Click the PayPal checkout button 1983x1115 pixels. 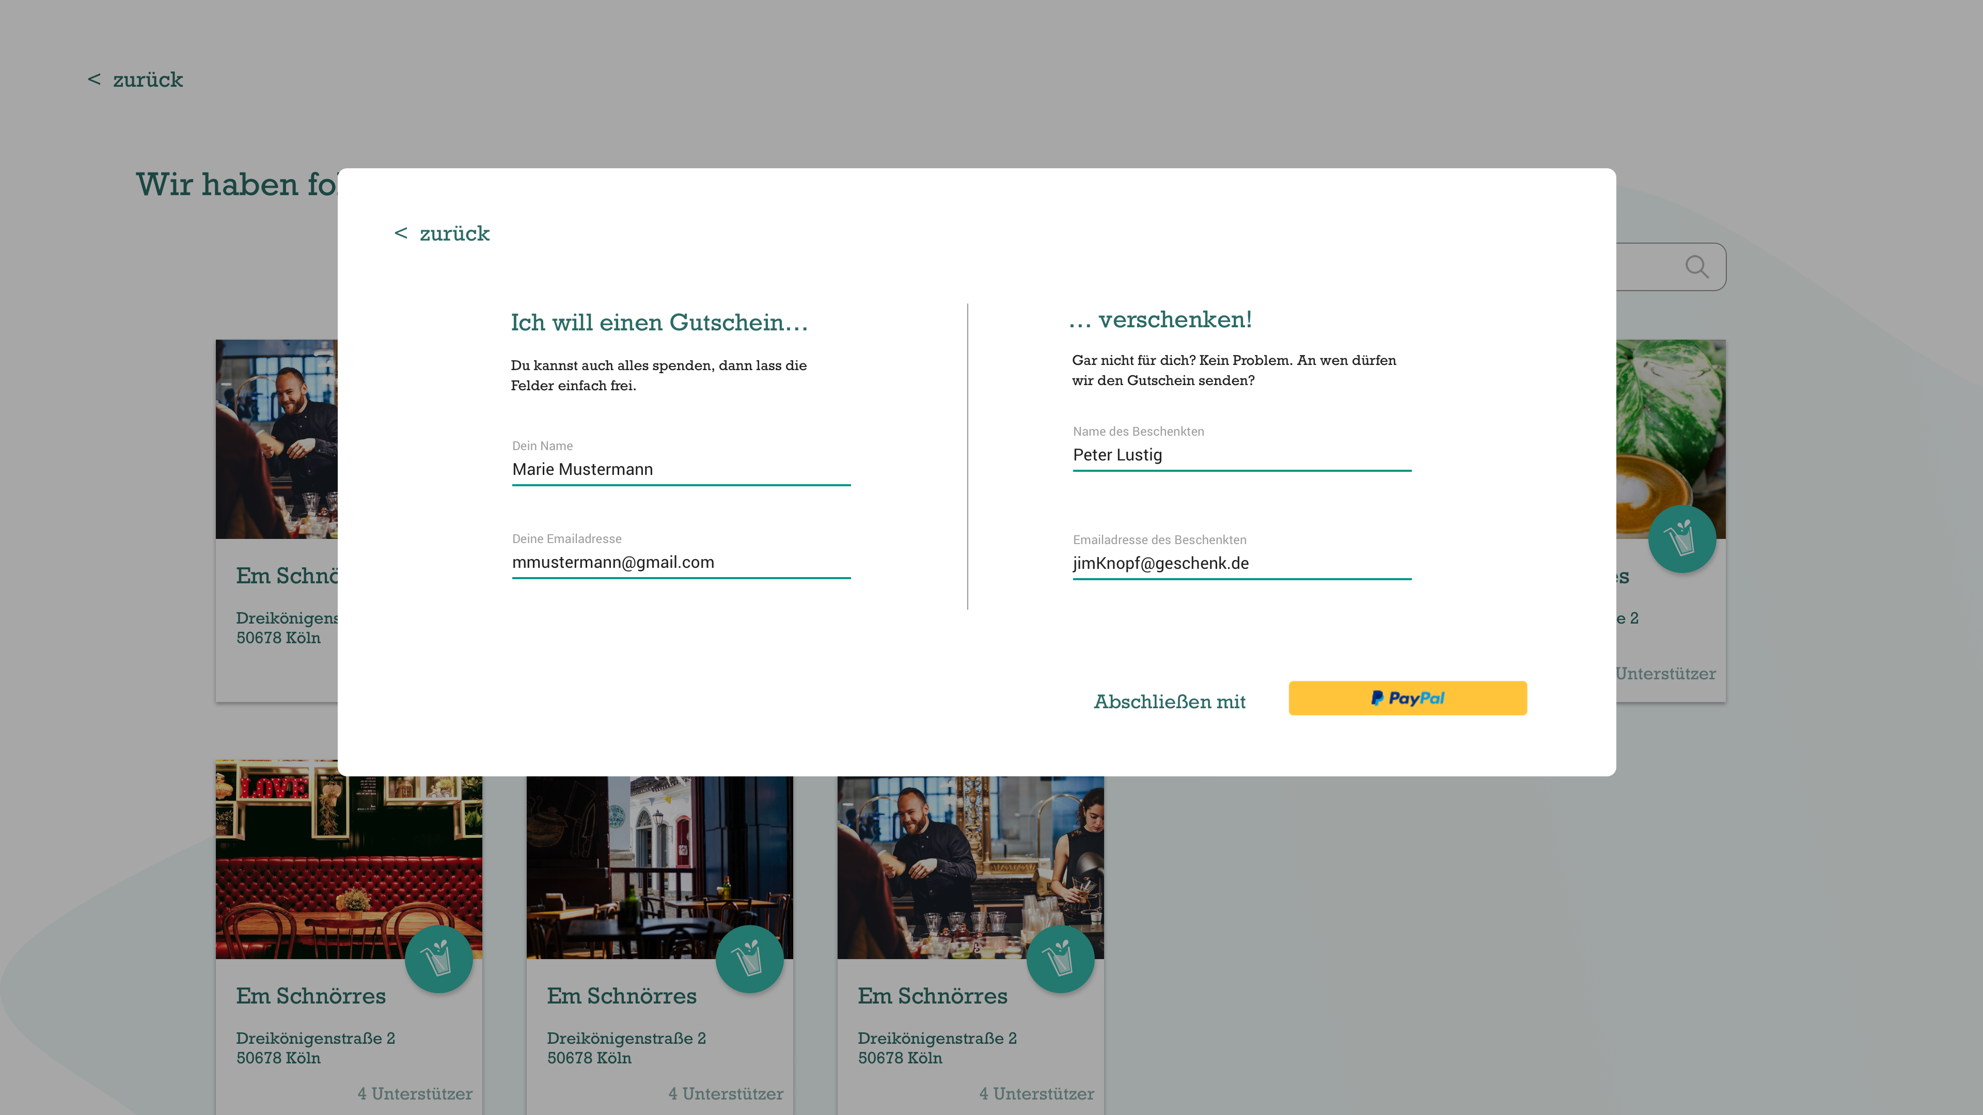pyautogui.click(x=1407, y=698)
